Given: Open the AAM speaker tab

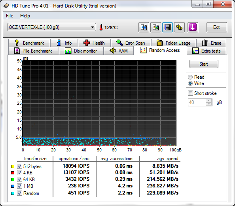Looking at the screenshot, I should [x=119, y=51].
